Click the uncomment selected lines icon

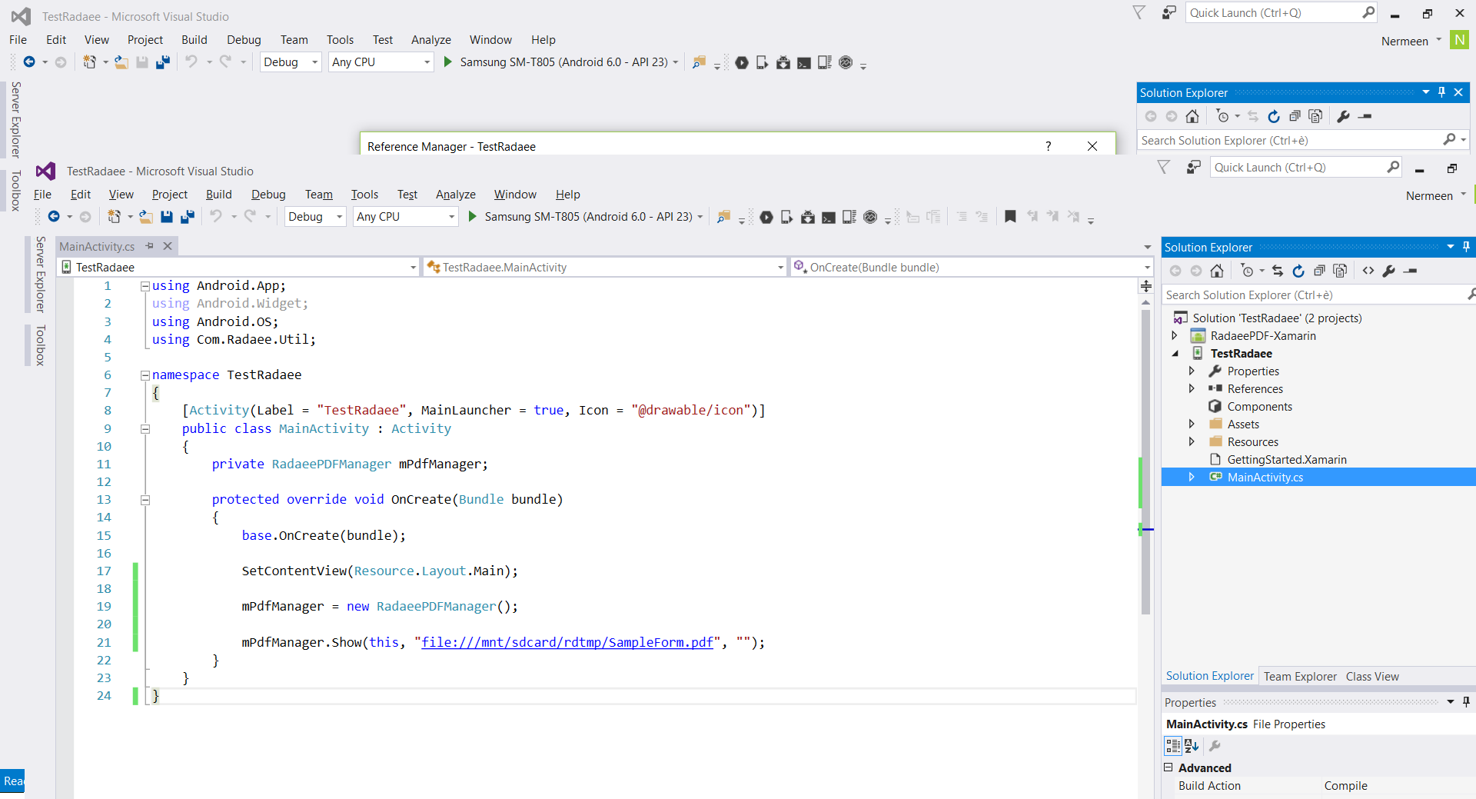click(982, 217)
